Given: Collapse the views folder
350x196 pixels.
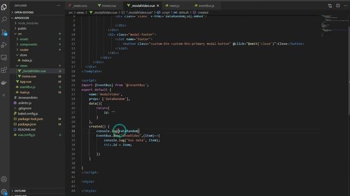Looking at the screenshot, I should (24, 66).
